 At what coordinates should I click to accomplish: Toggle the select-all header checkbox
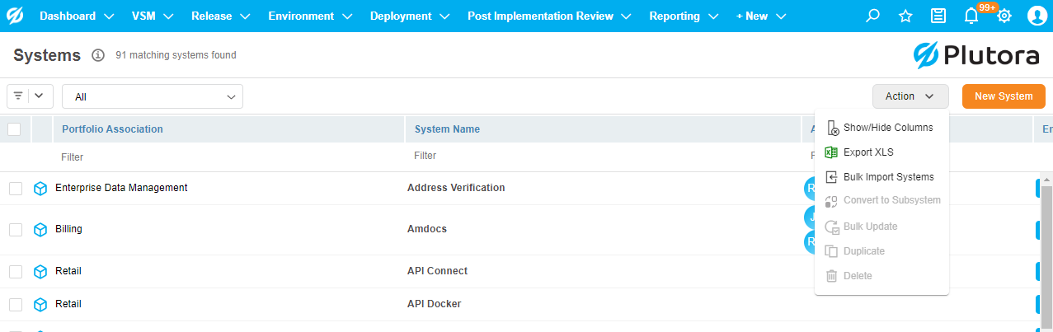tap(14, 129)
